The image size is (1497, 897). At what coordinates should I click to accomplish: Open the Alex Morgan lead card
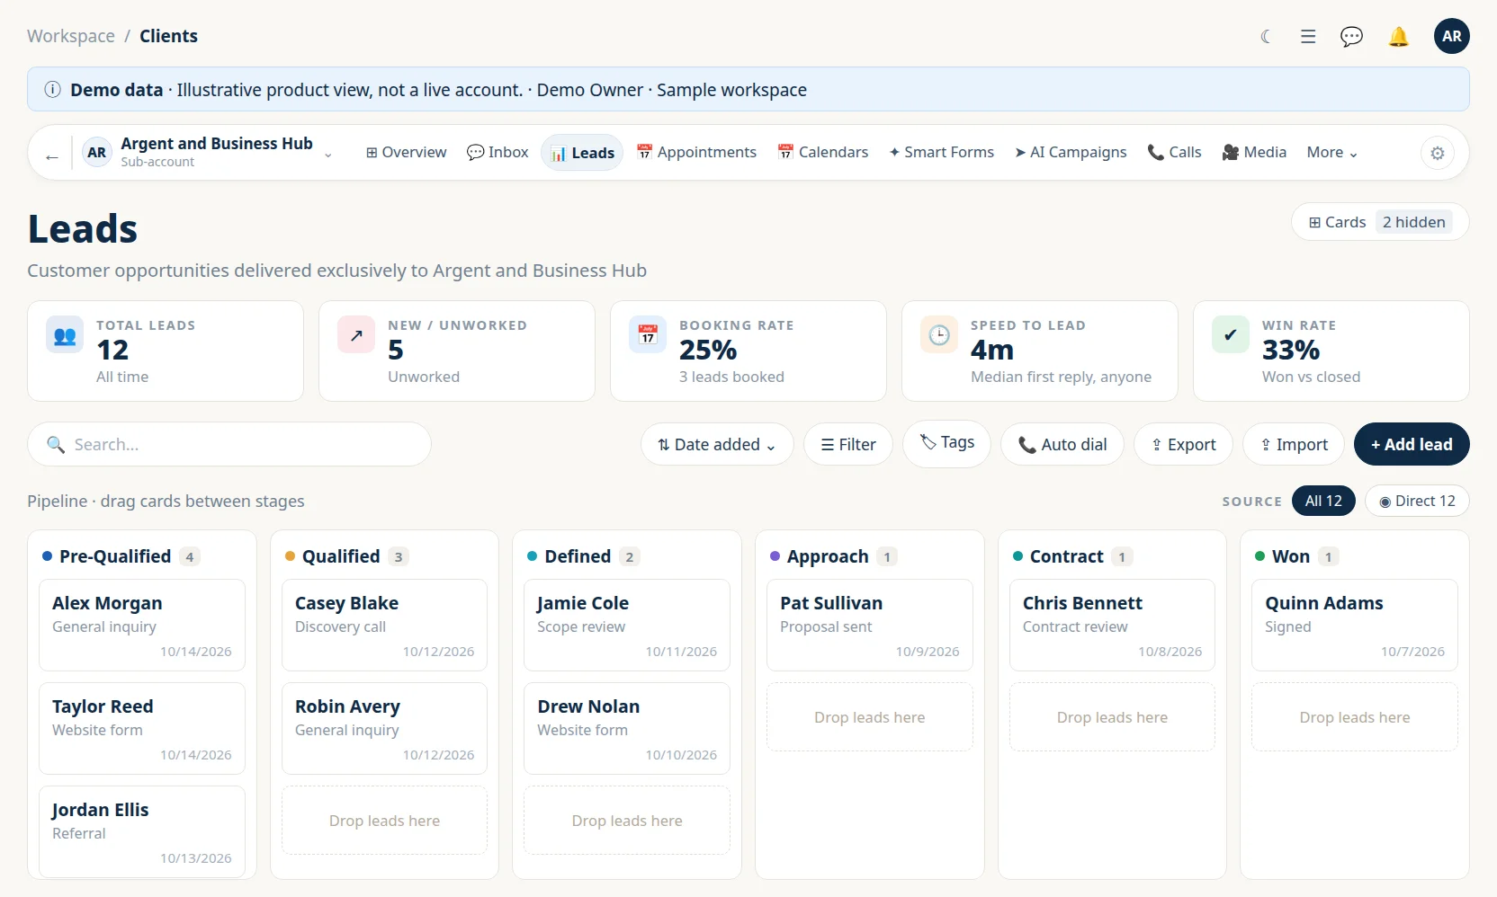[x=142, y=626]
